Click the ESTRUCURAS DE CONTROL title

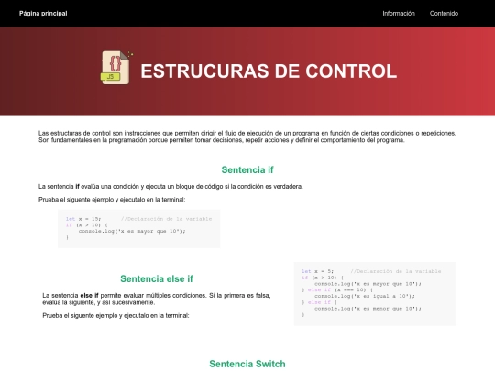[269, 71]
